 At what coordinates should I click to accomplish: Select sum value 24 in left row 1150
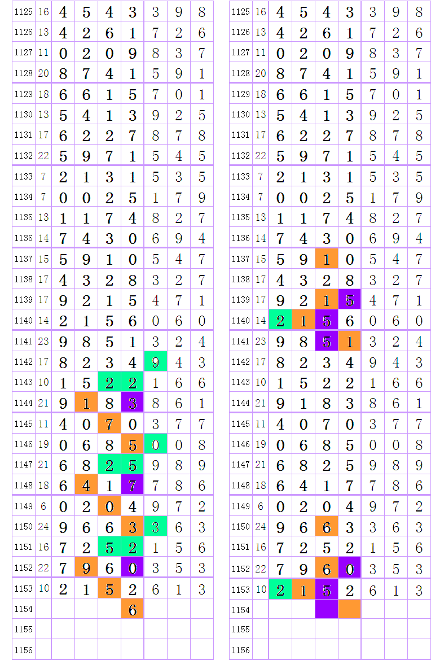pyautogui.click(x=43, y=527)
